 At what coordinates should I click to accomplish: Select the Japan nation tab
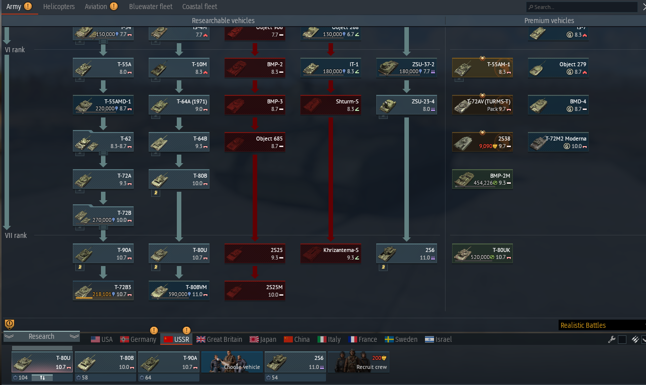tap(263, 339)
